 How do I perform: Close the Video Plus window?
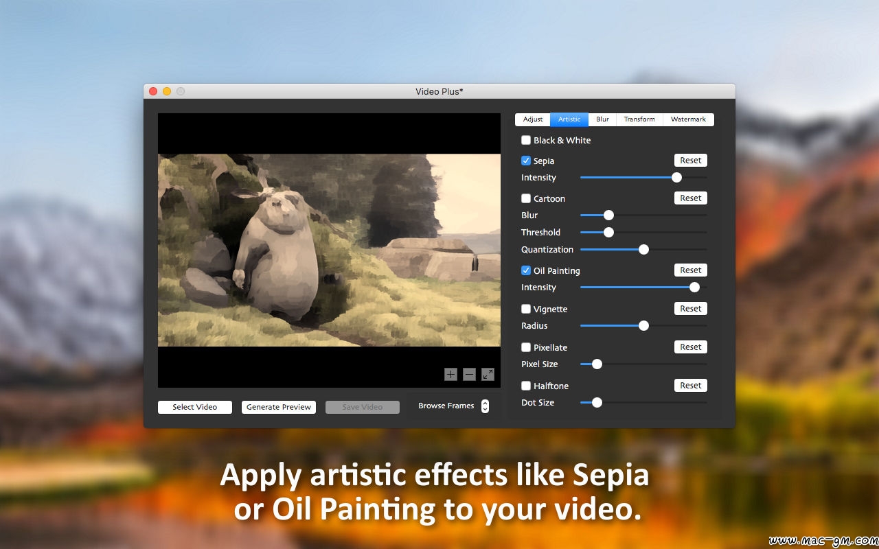153,91
